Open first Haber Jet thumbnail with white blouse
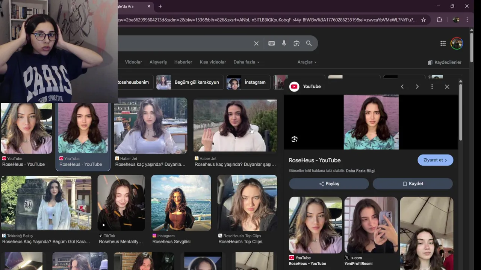 [x=150, y=126]
